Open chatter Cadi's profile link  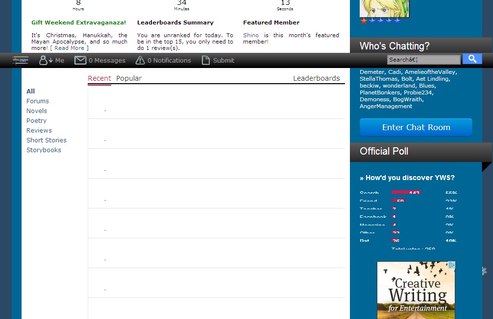pos(394,72)
